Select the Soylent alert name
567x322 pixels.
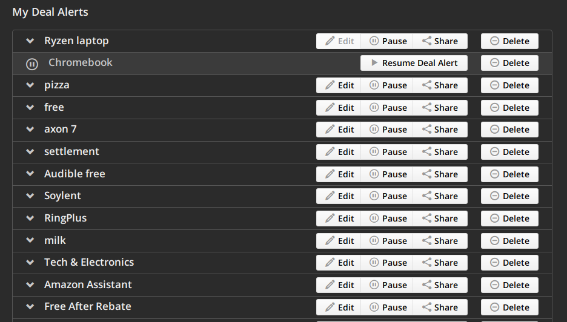pyautogui.click(x=62, y=196)
